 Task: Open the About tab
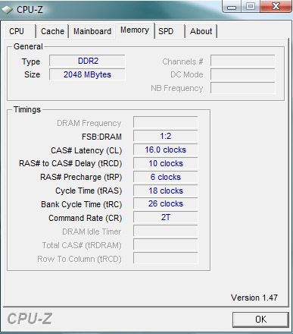[x=201, y=31]
